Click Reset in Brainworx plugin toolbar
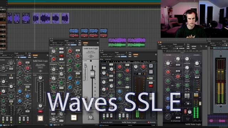Image resolution: width=228 pixels, height=128 pixels. coord(129,62)
